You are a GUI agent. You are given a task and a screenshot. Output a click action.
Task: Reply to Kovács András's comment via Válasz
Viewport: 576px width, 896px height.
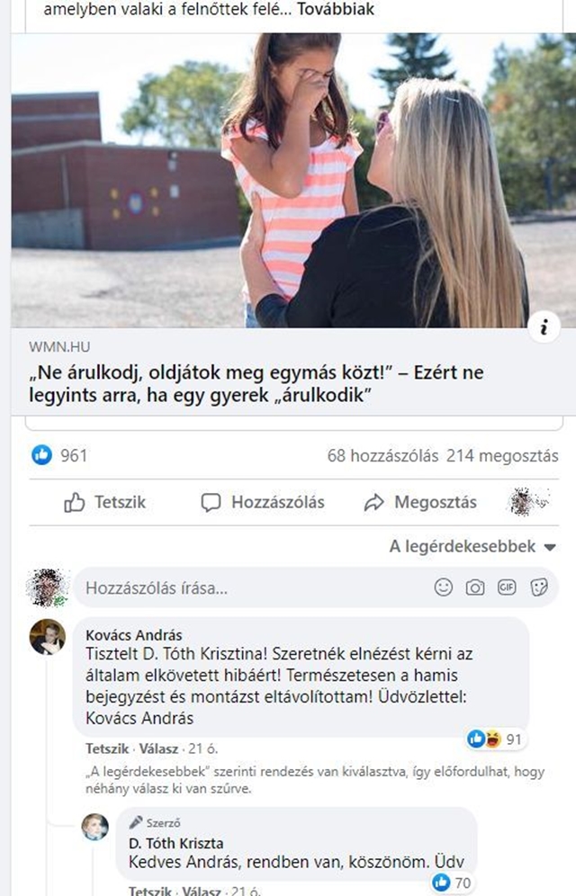click(159, 748)
